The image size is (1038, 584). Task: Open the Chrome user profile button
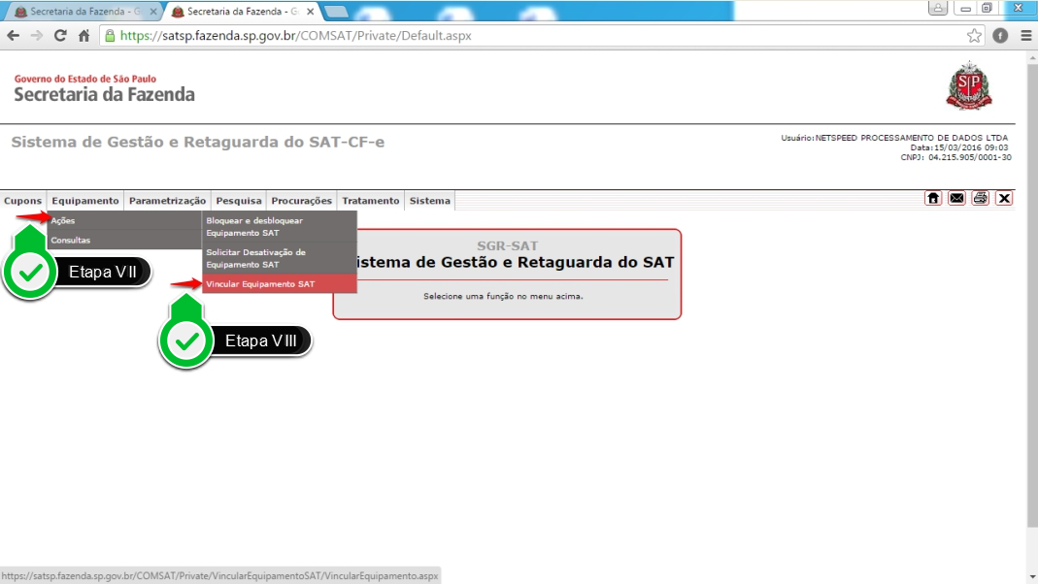point(938,8)
